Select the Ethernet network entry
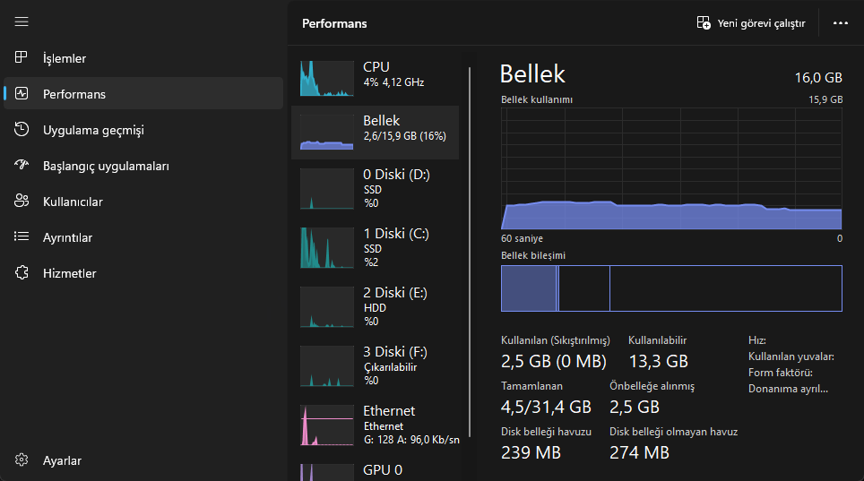The width and height of the screenshot is (864, 481). point(375,425)
